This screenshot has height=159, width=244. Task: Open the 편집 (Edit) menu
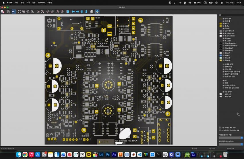[x=22, y=3]
